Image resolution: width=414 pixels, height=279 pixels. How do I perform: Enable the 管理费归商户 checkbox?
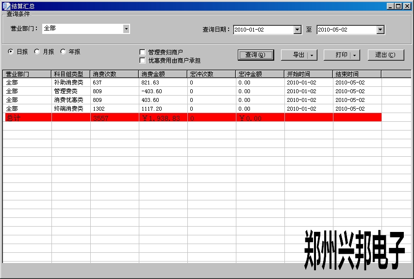143,52
